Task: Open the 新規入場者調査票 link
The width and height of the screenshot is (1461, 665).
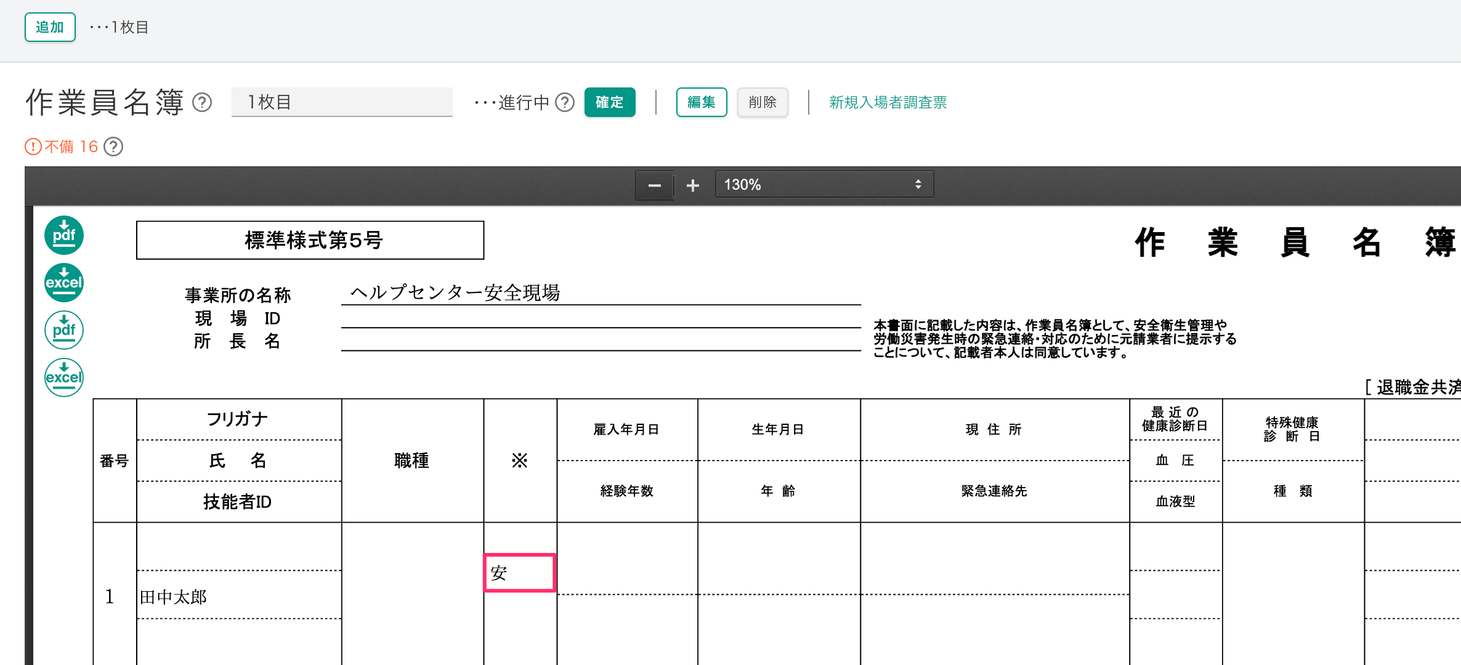Action: pos(888,102)
